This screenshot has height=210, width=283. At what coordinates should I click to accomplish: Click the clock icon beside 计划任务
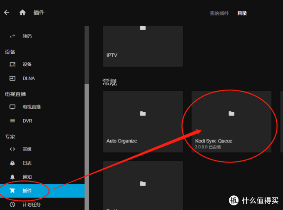click(12, 205)
